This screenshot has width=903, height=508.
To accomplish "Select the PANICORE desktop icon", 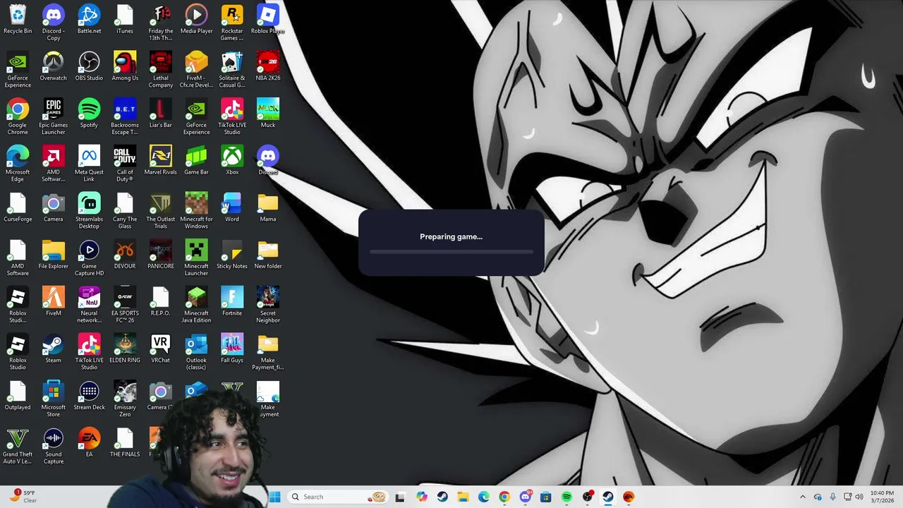I will (161, 255).
